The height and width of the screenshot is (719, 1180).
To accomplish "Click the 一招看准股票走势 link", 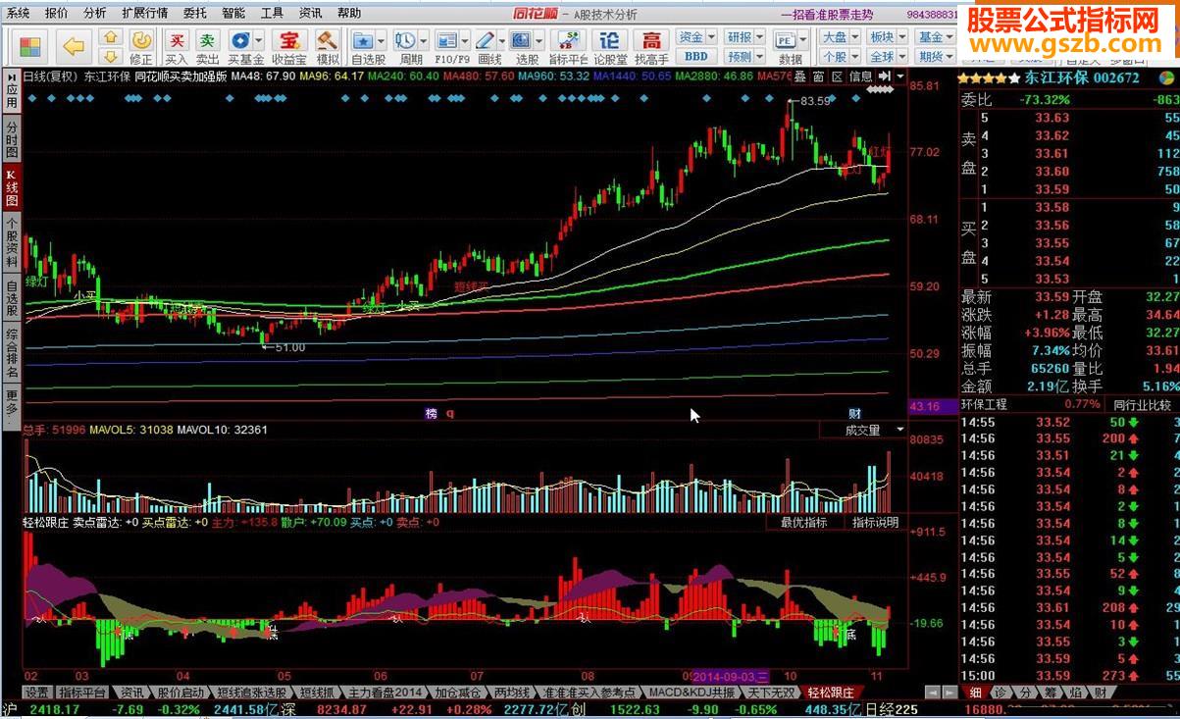I will (826, 14).
